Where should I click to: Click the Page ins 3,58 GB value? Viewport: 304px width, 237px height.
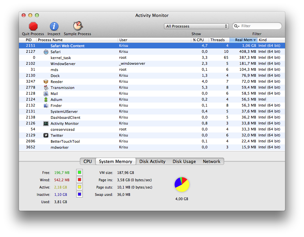134,180
